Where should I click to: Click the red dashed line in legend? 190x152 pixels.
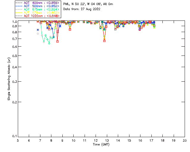[19, 16]
